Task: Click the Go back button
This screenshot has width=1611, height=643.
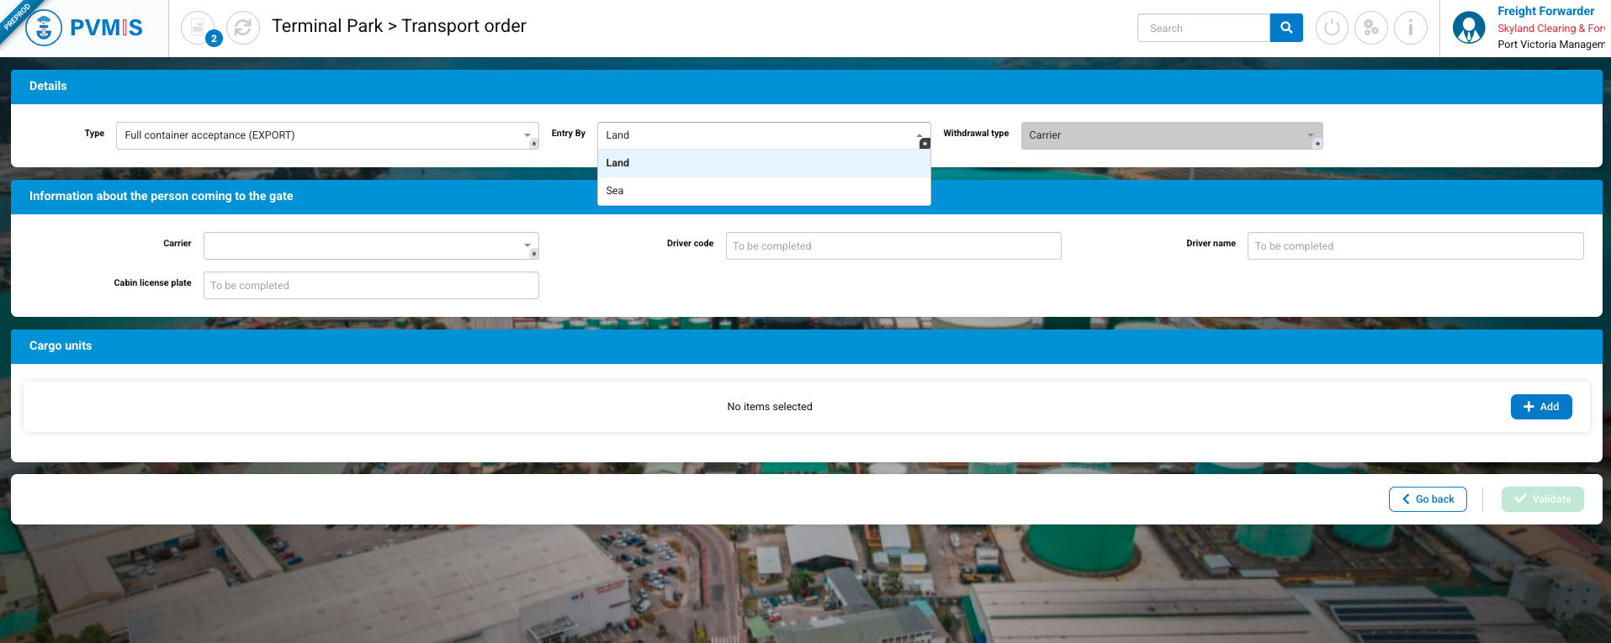Action: coord(1428,499)
